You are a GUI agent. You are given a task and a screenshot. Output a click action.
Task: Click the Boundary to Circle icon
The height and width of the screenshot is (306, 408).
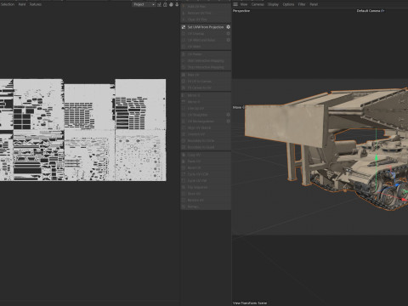[184, 141]
